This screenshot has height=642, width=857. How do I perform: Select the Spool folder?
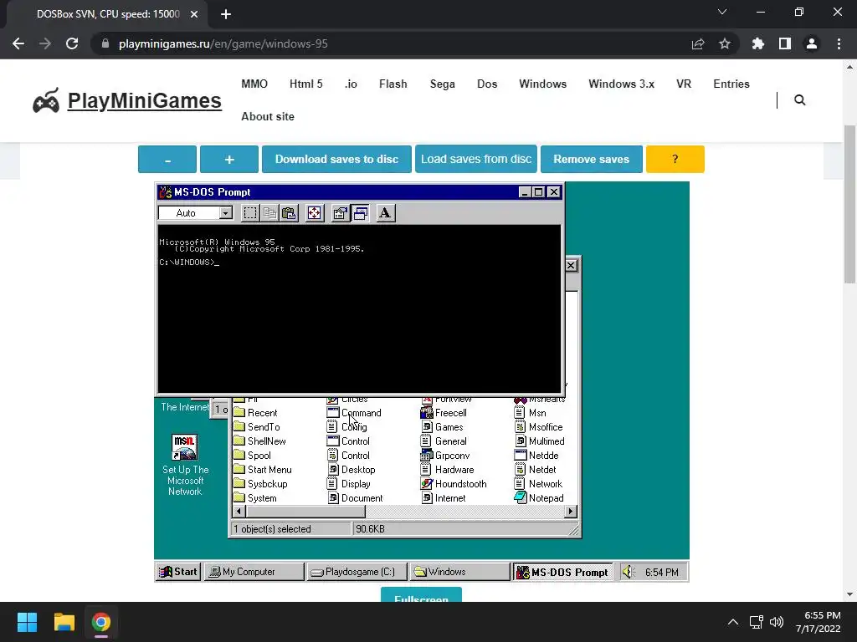(252, 456)
